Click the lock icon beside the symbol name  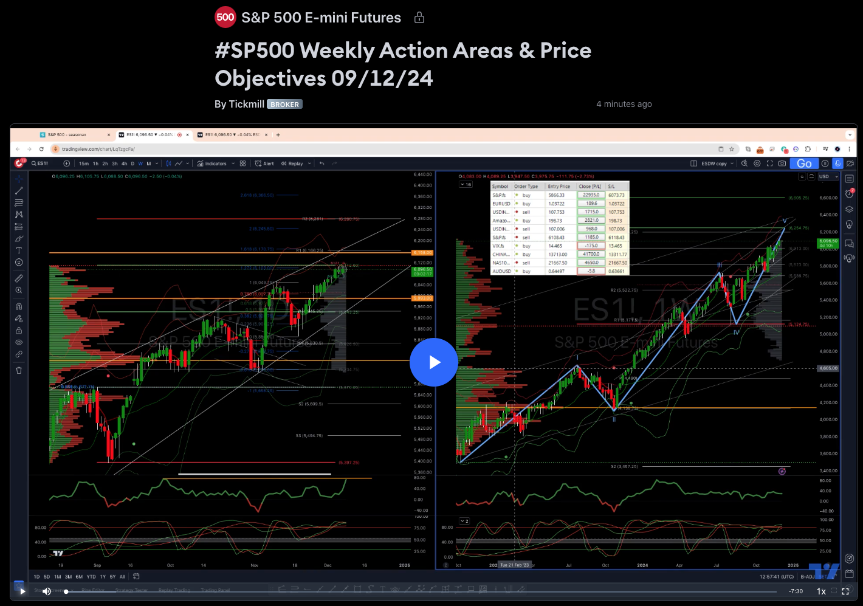coord(419,17)
